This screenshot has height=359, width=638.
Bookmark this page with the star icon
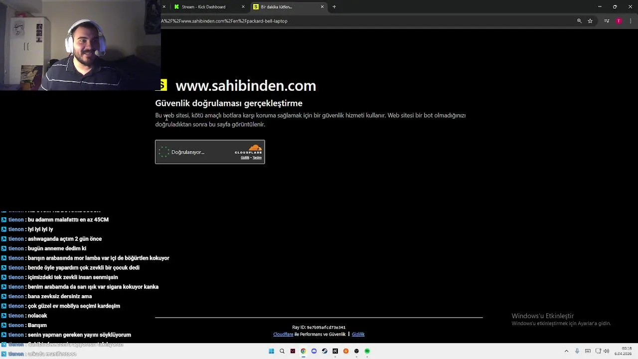pos(590,21)
